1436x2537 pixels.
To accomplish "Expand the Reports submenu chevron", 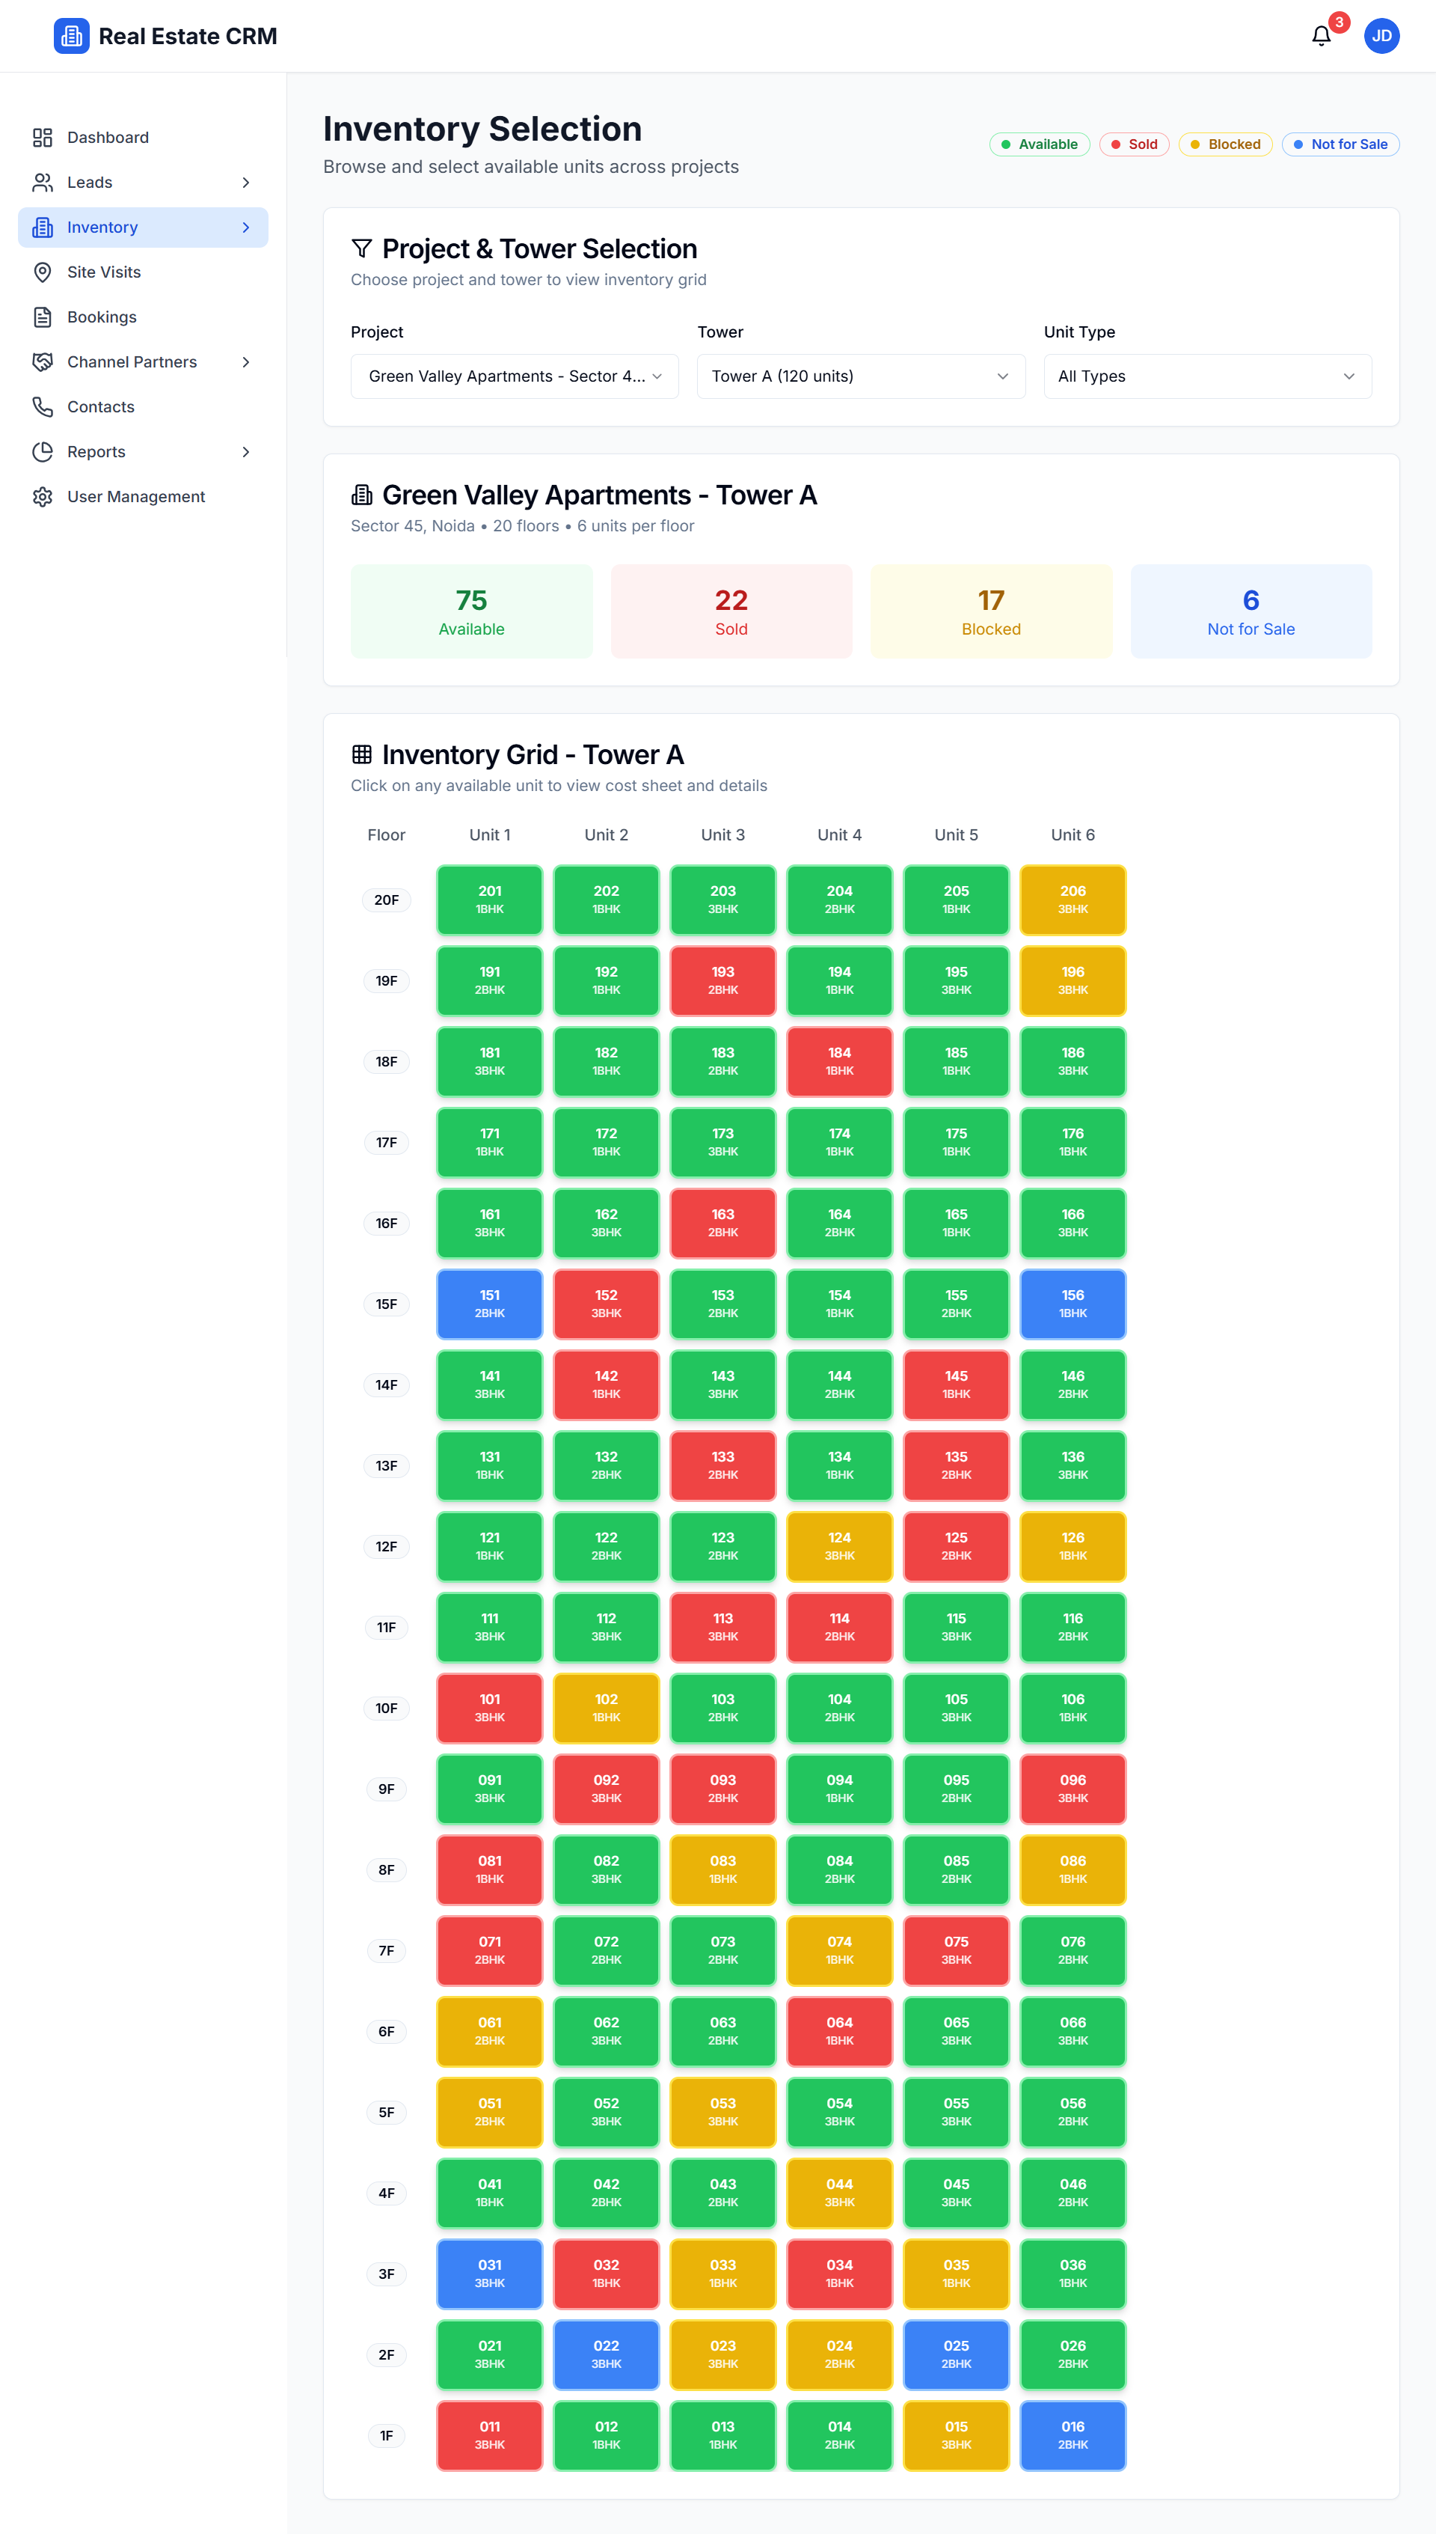I will pyautogui.click(x=245, y=452).
